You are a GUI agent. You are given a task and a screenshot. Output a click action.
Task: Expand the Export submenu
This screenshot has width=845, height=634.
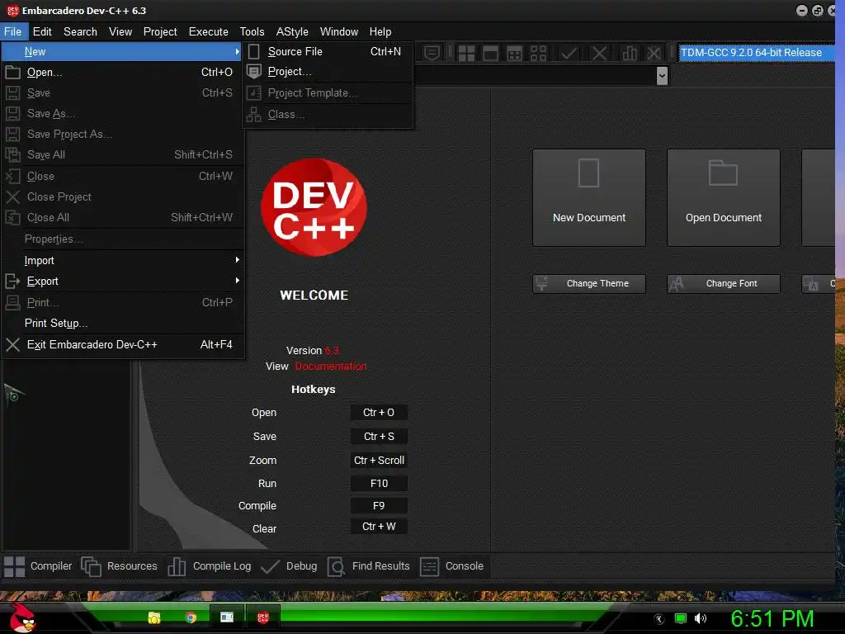[122, 282]
